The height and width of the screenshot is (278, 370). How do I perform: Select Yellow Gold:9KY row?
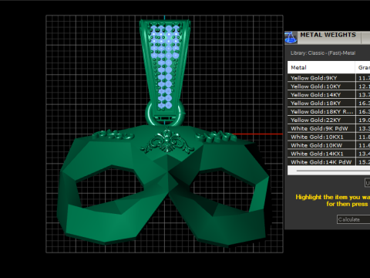(x=328, y=78)
